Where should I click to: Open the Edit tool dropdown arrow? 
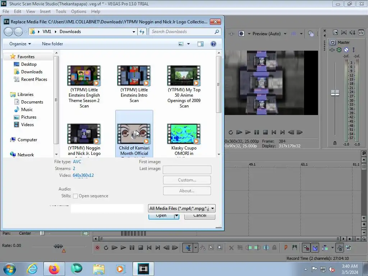(195, 248)
